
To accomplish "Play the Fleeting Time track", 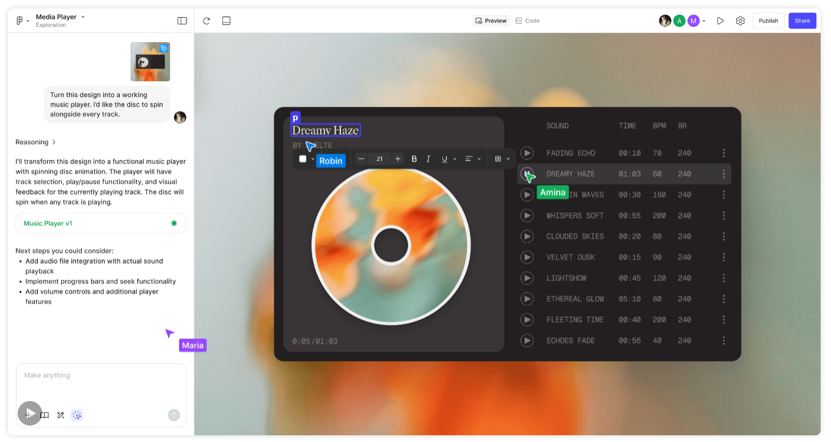I will tap(527, 319).
